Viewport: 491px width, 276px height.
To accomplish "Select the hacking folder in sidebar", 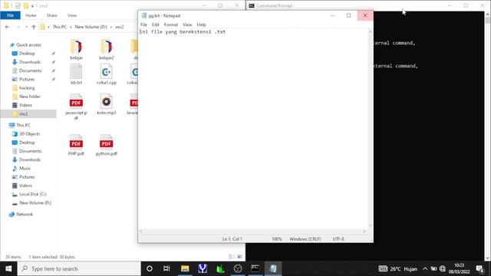I will (x=27, y=88).
